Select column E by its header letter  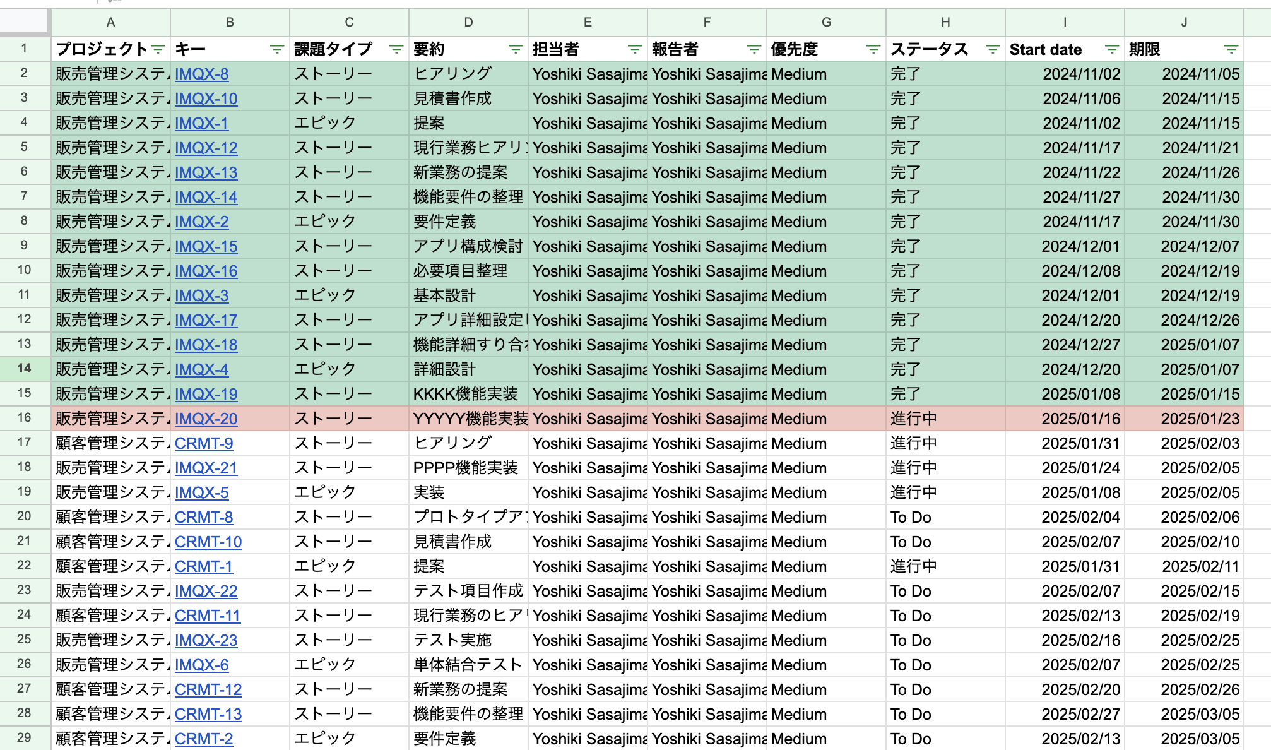pyautogui.click(x=588, y=22)
